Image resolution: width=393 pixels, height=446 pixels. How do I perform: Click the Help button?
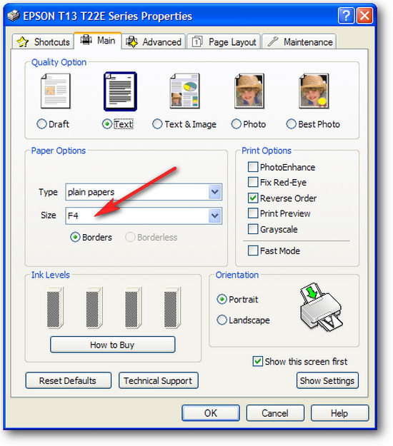pos(339,413)
